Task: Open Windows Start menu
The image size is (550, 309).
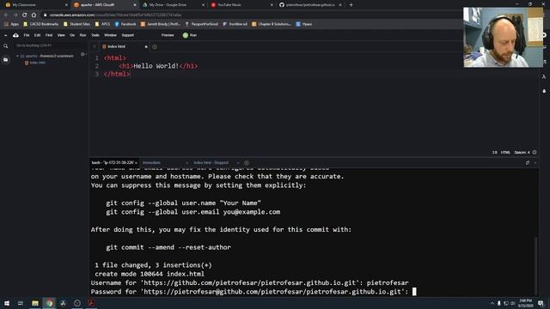Action: click(7, 303)
